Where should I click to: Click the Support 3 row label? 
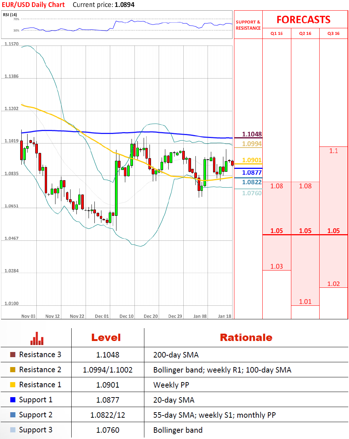point(36,430)
